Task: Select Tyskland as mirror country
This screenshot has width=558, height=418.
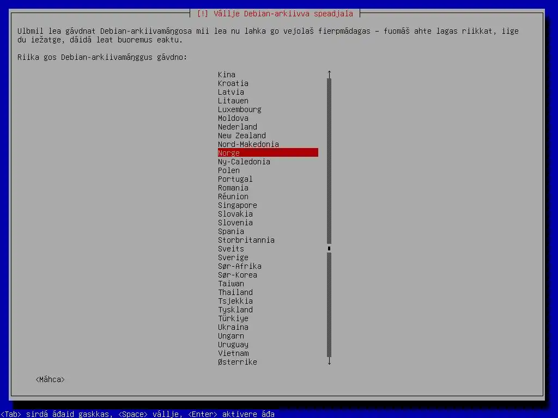Action: pos(268,310)
